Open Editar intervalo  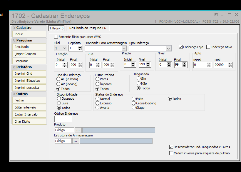pyautogui.click(x=29, y=107)
